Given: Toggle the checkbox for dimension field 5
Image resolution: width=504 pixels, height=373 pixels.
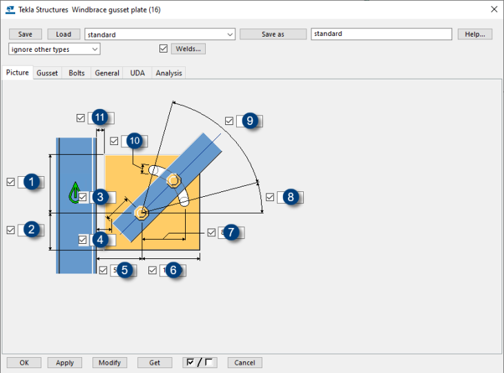Looking at the screenshot, I should point(103,270).
